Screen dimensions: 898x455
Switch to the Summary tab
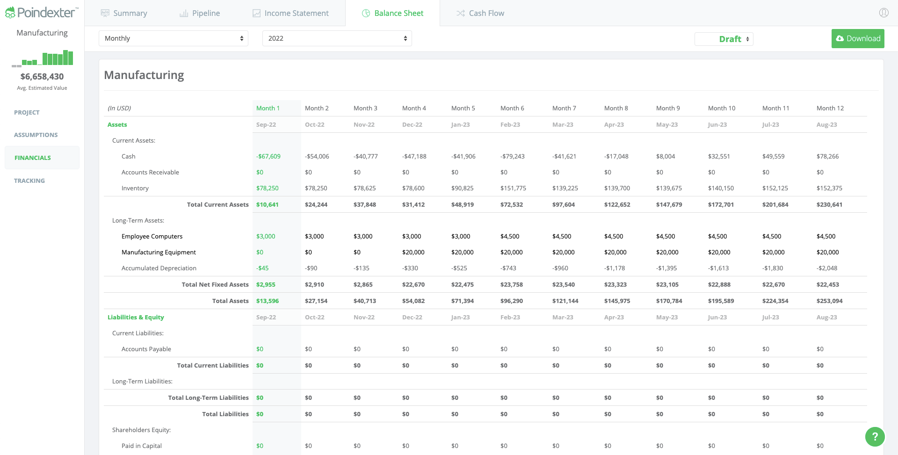(x=124, y=13)
